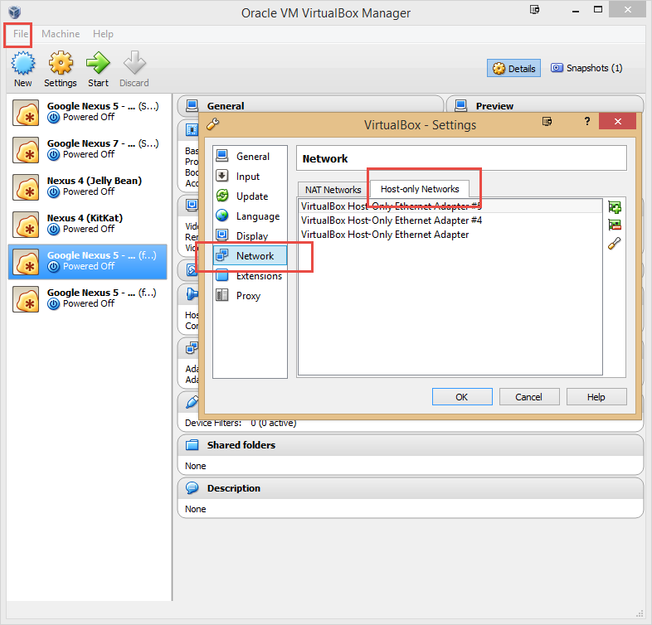Click Cancel in the Settings dialog
This screenshot has width=652, height=625.
click(529, 397)
